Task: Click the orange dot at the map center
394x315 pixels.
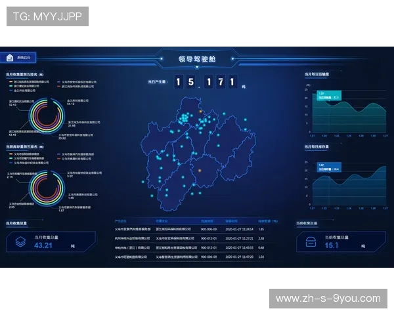Action: [x=199, y=169]
